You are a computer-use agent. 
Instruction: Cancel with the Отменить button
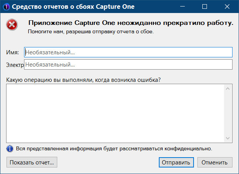tap(215, 162)
